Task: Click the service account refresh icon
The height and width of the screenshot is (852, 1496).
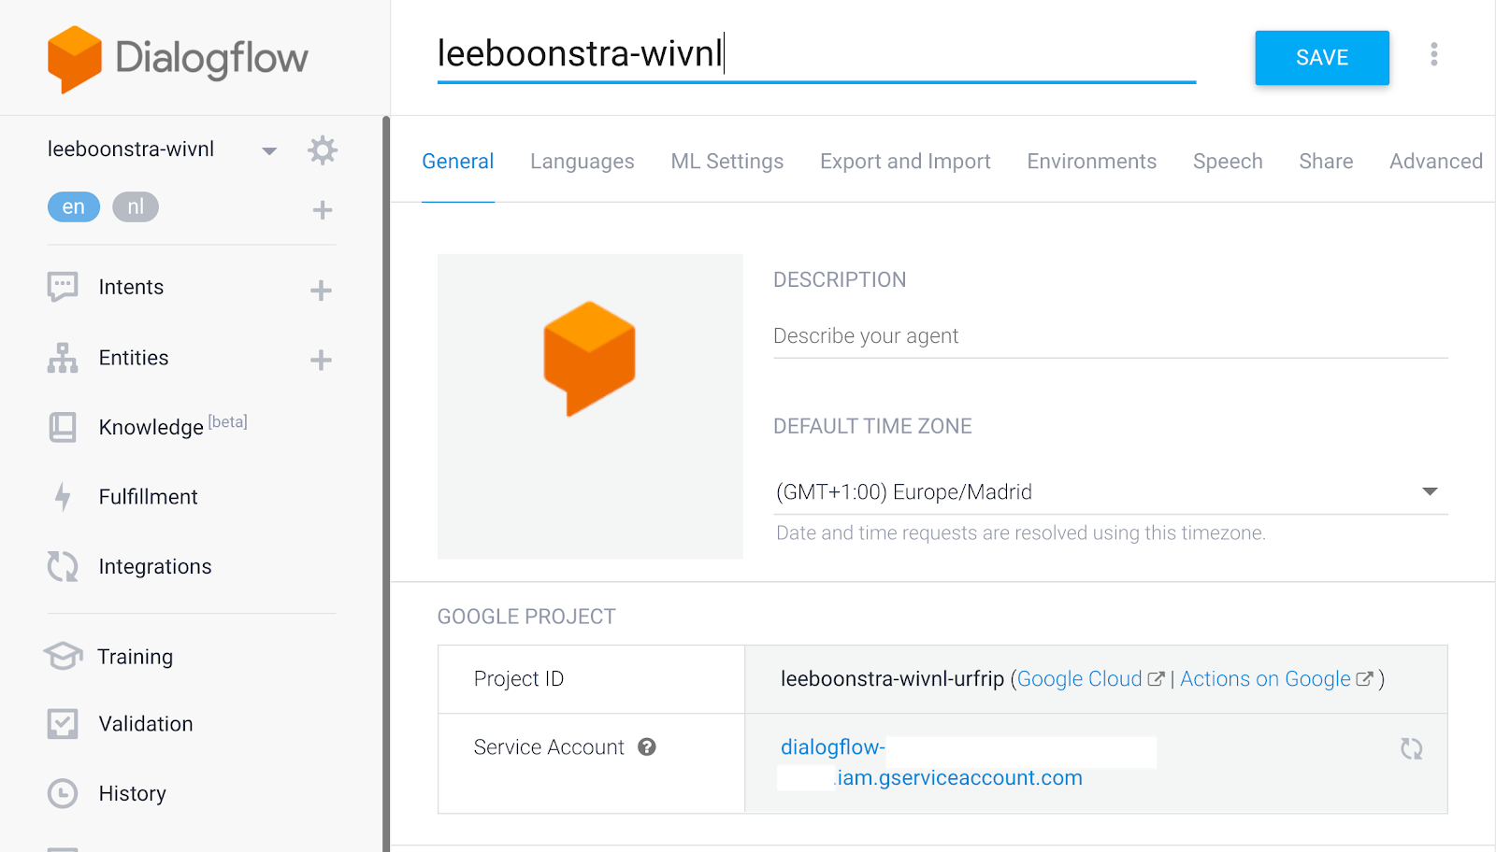Action: tap(1411, 748)
